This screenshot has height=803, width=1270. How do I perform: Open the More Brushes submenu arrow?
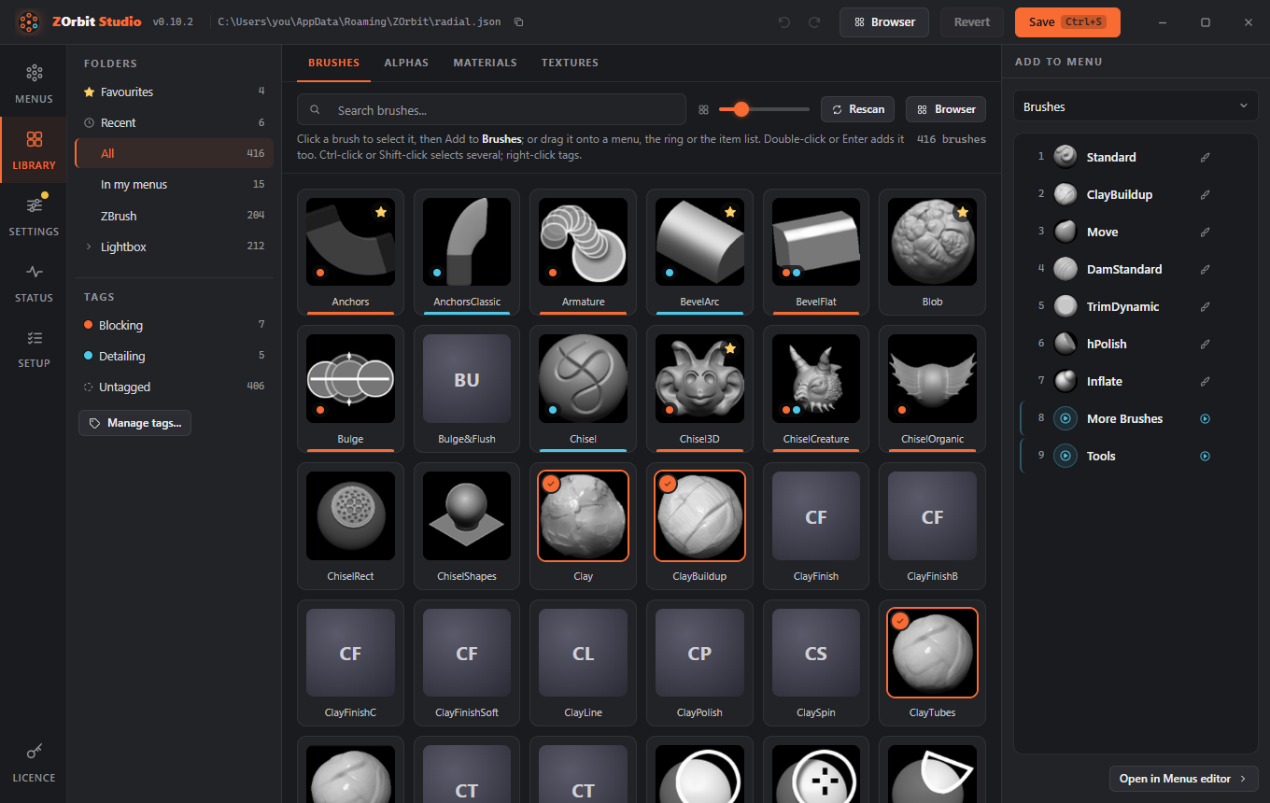click(x=1205, y=419)
